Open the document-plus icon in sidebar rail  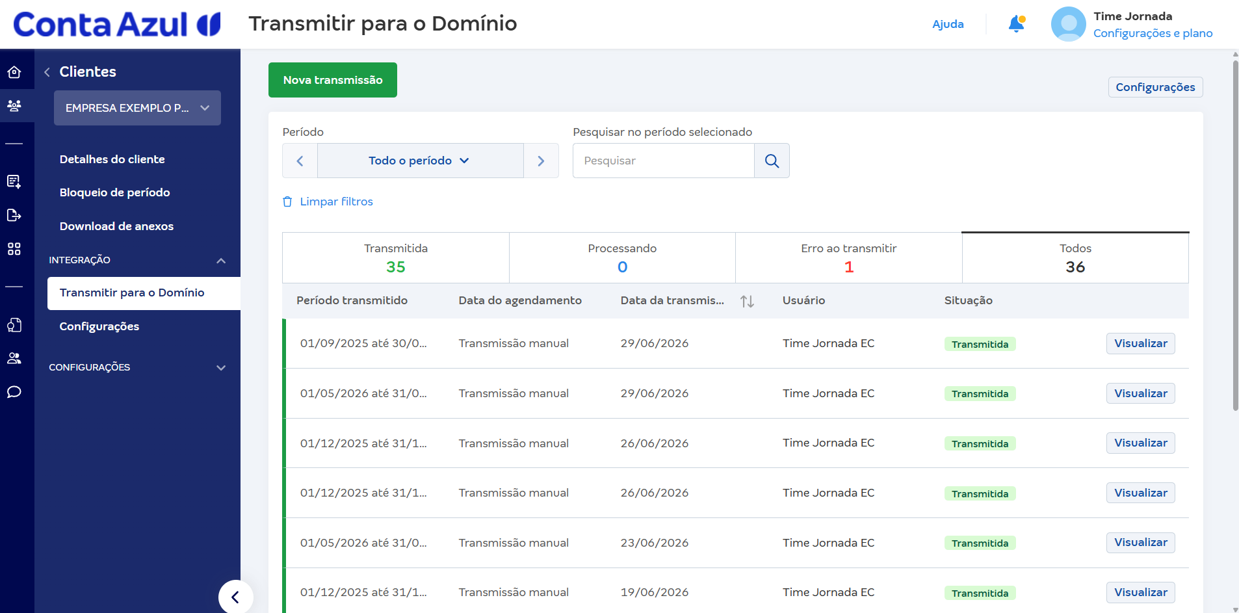pyautogui.click(x=14, y=181)
